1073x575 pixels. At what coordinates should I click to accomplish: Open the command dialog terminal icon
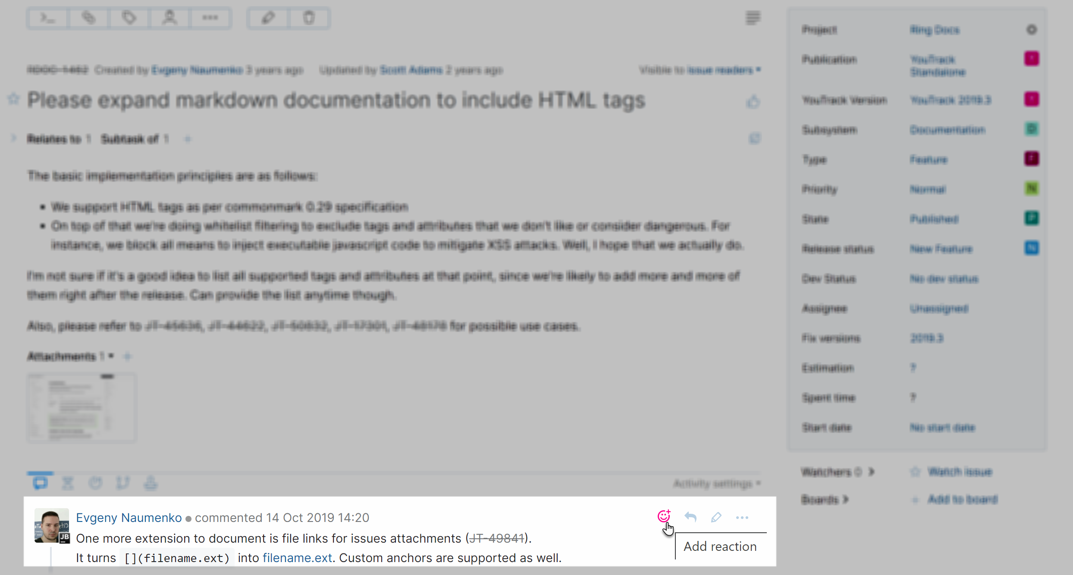tap(47, 18)
